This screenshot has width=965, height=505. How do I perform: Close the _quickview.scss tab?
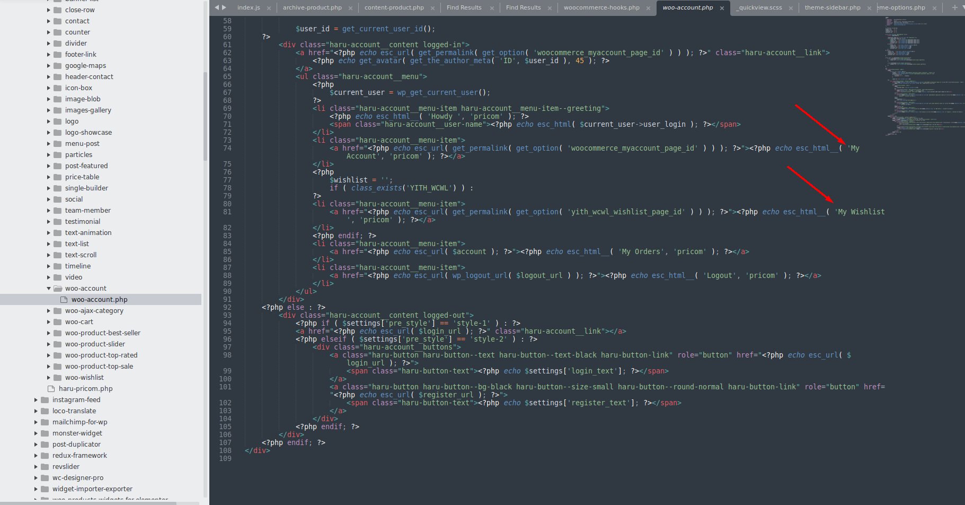791,8
